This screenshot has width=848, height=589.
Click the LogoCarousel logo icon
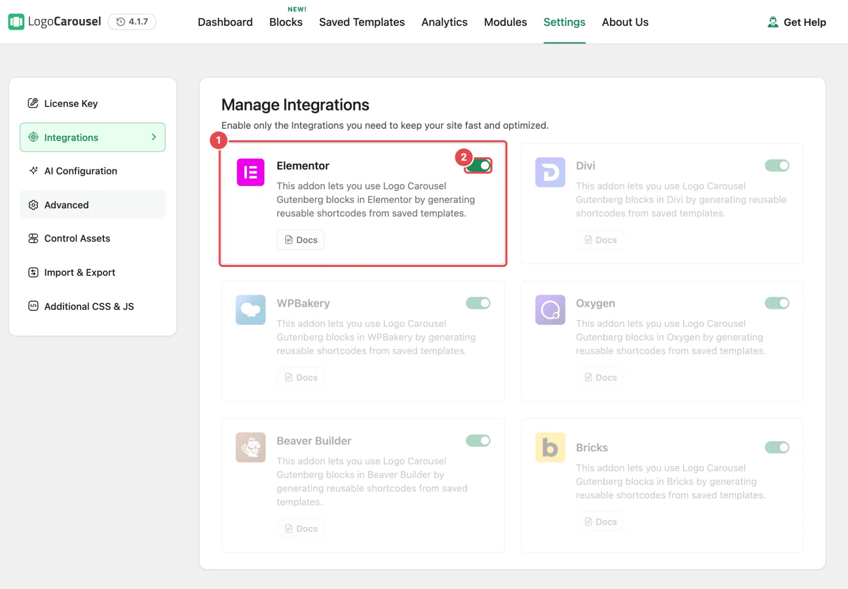[x=16, y=22]
